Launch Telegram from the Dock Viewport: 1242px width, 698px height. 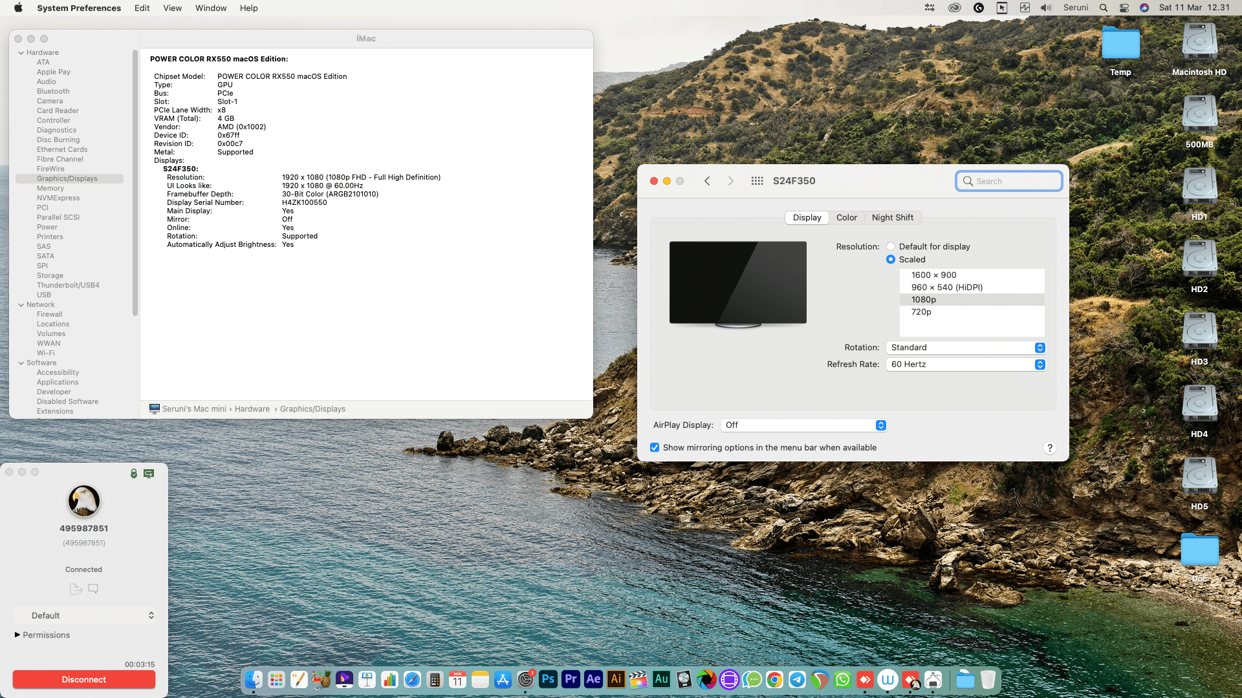coord(797,679)
